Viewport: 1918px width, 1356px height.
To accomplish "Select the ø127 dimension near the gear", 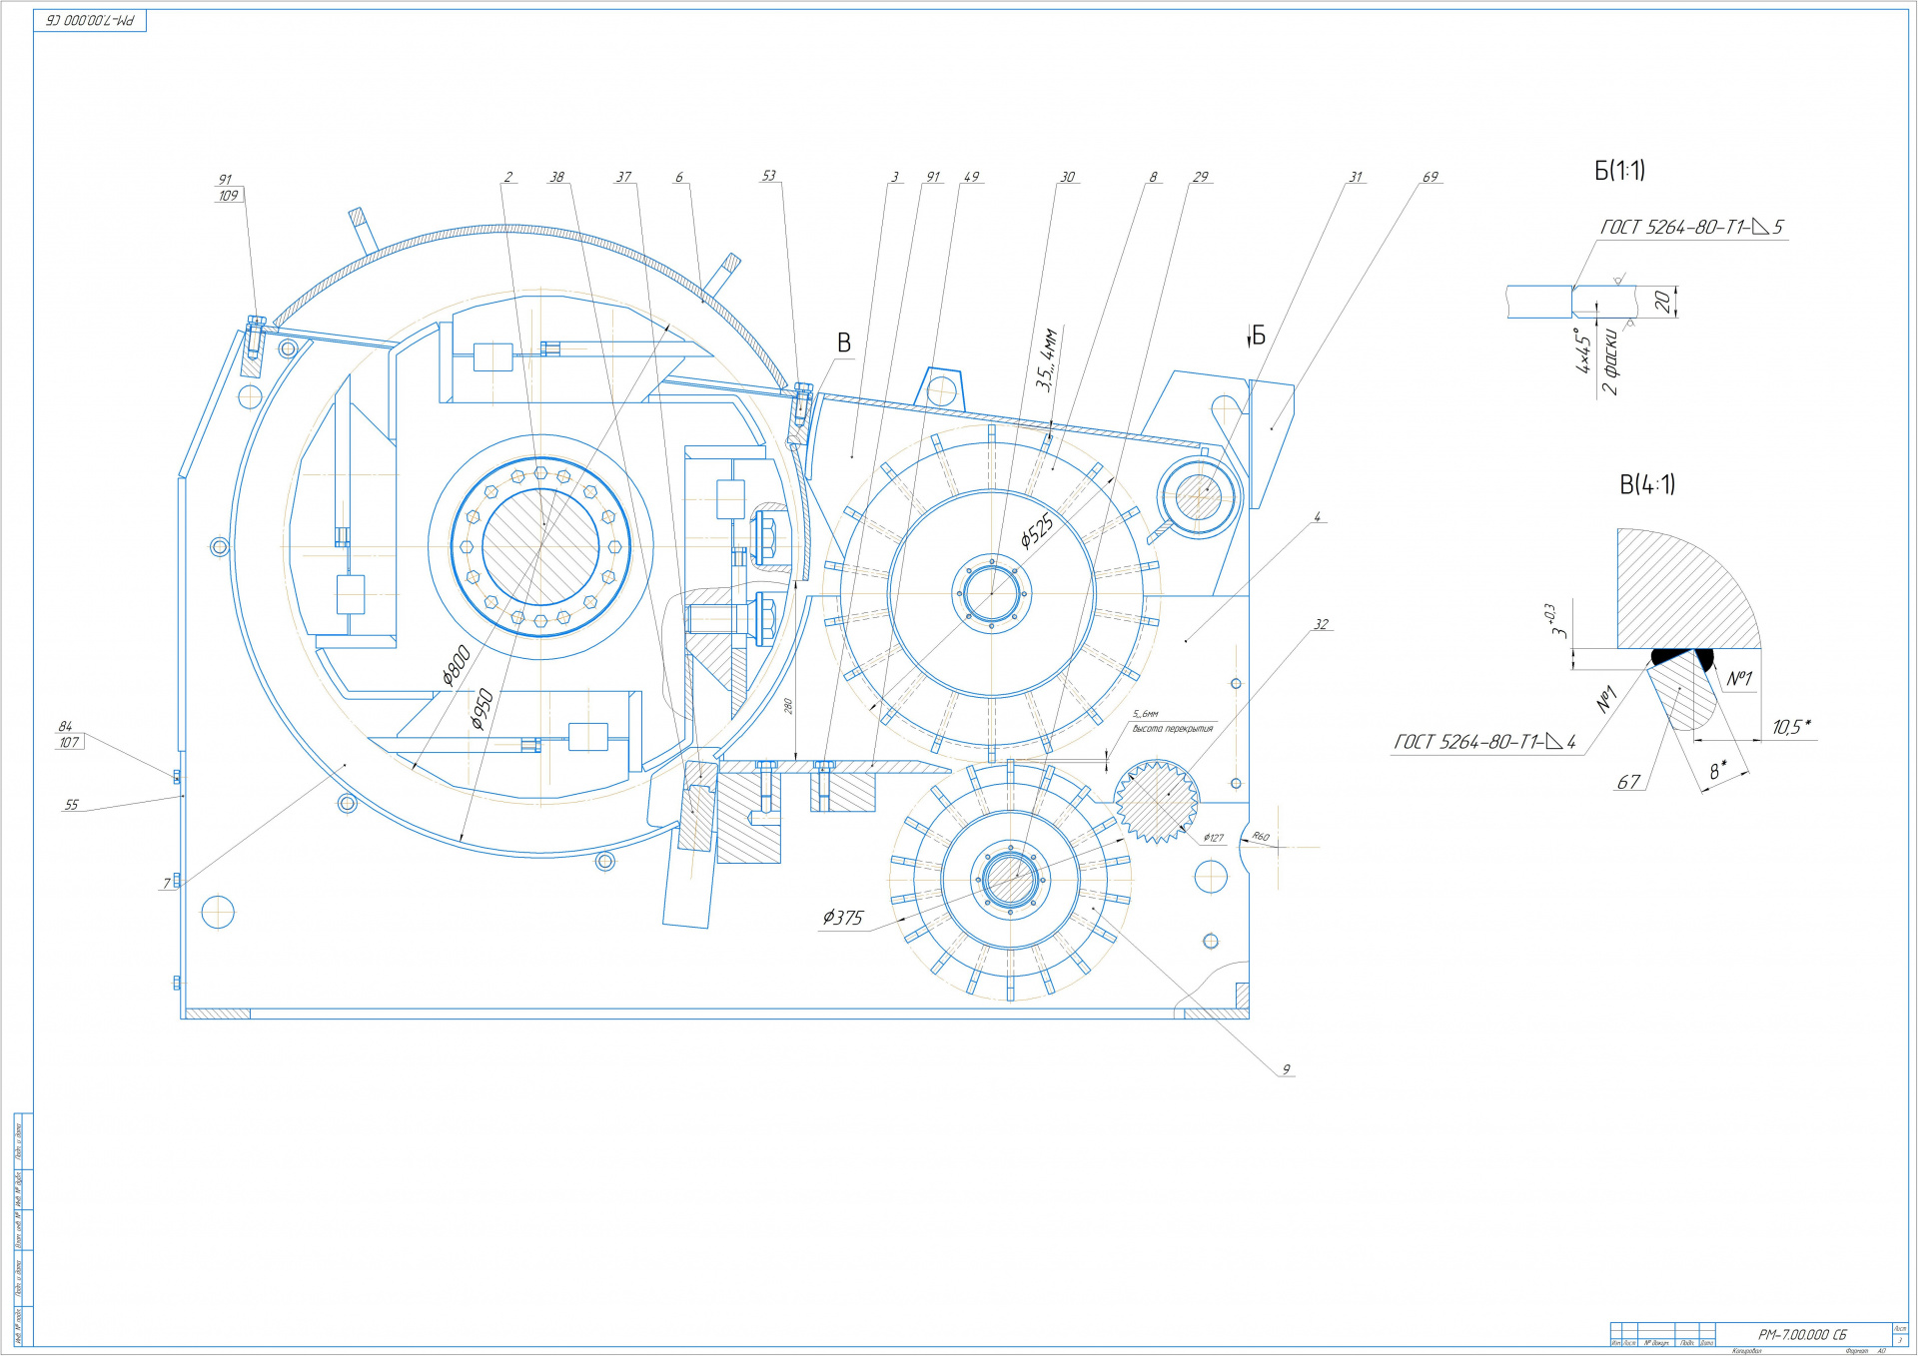I will 1213,839.
